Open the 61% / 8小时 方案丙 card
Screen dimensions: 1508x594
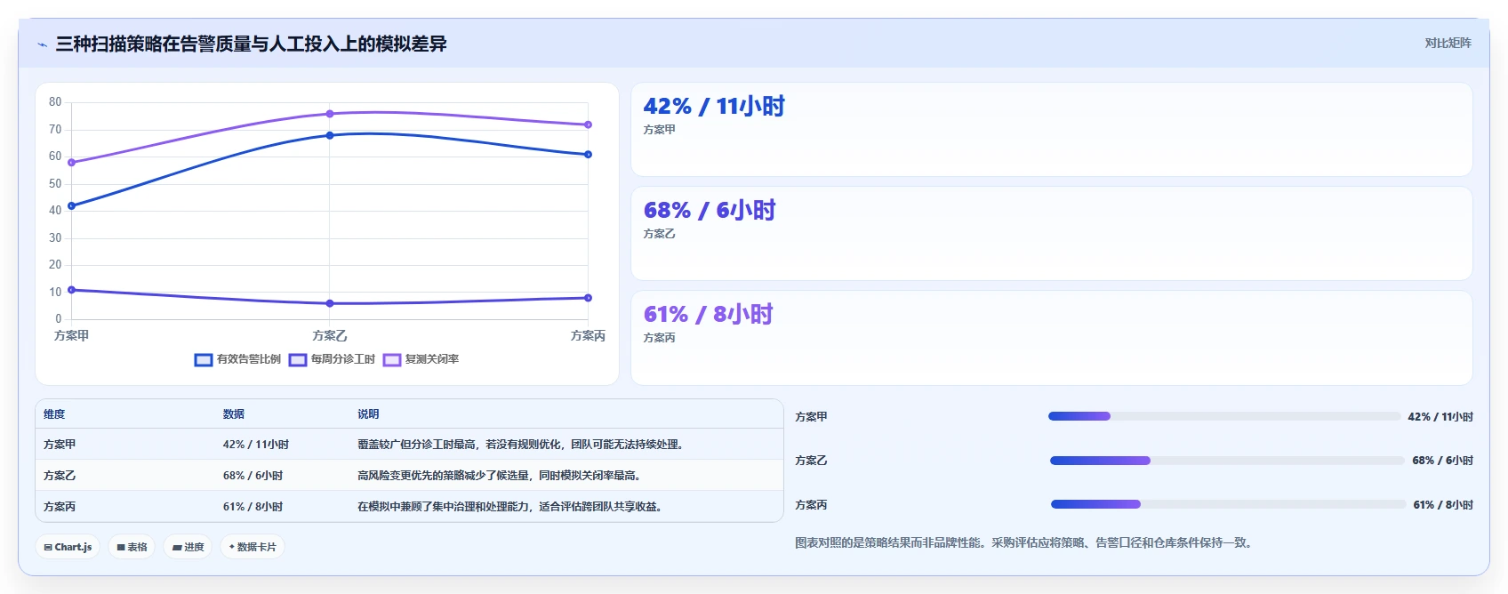pos(1052,338)
